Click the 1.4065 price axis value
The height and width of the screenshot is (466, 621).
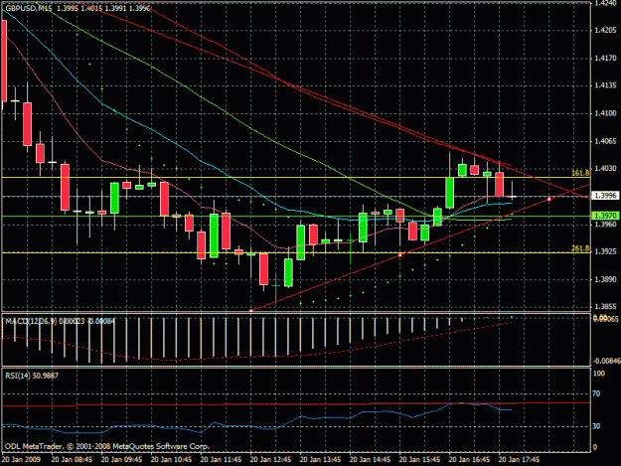(606, 141)
